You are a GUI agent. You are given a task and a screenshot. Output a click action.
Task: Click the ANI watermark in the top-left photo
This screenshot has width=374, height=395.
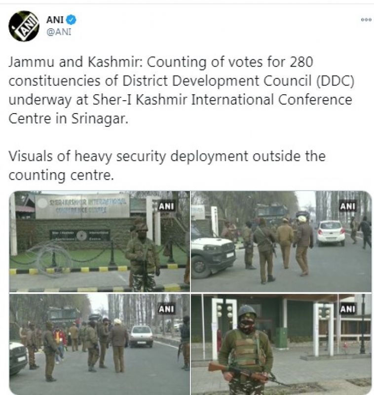coord(166,206)
